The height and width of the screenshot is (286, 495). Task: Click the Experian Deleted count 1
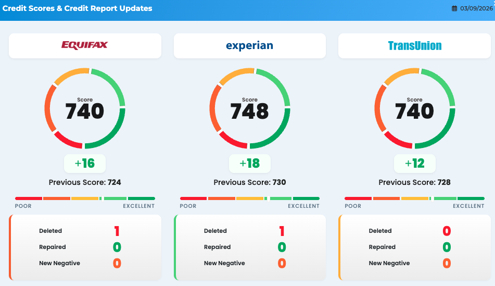[x=282, y=231]
